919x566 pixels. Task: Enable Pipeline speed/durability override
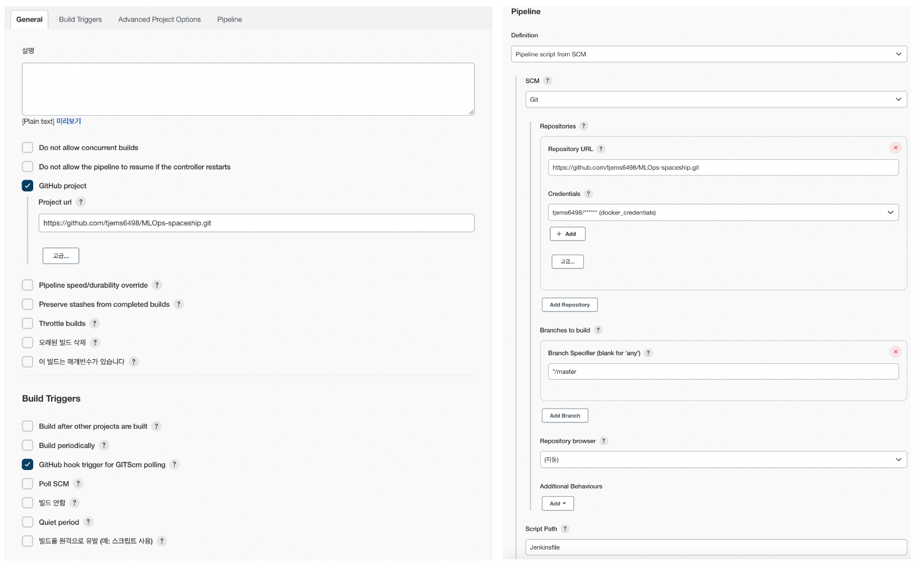[x=27, y=285]
